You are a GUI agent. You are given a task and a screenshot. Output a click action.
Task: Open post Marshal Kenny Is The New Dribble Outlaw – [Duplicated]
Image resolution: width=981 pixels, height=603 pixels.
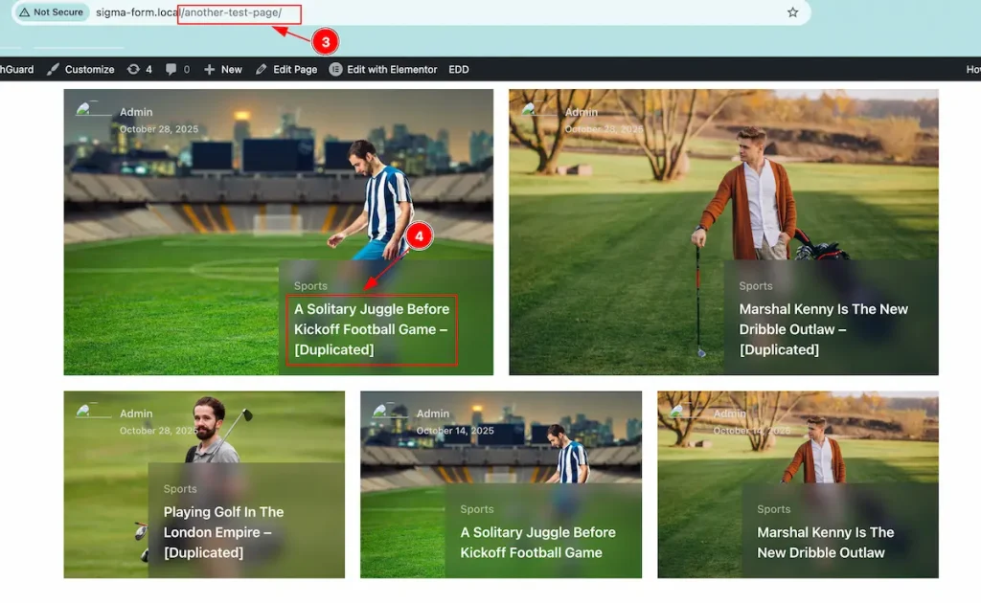coord(823,329)
